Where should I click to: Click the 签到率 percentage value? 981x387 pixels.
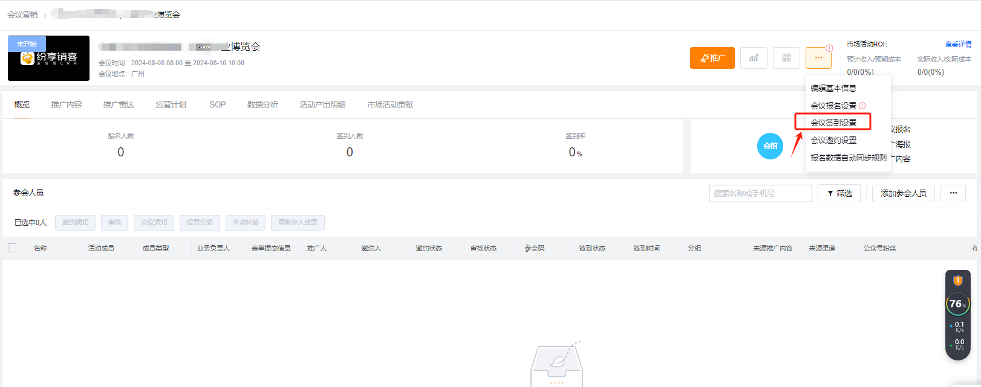click(x=575, y=152)
